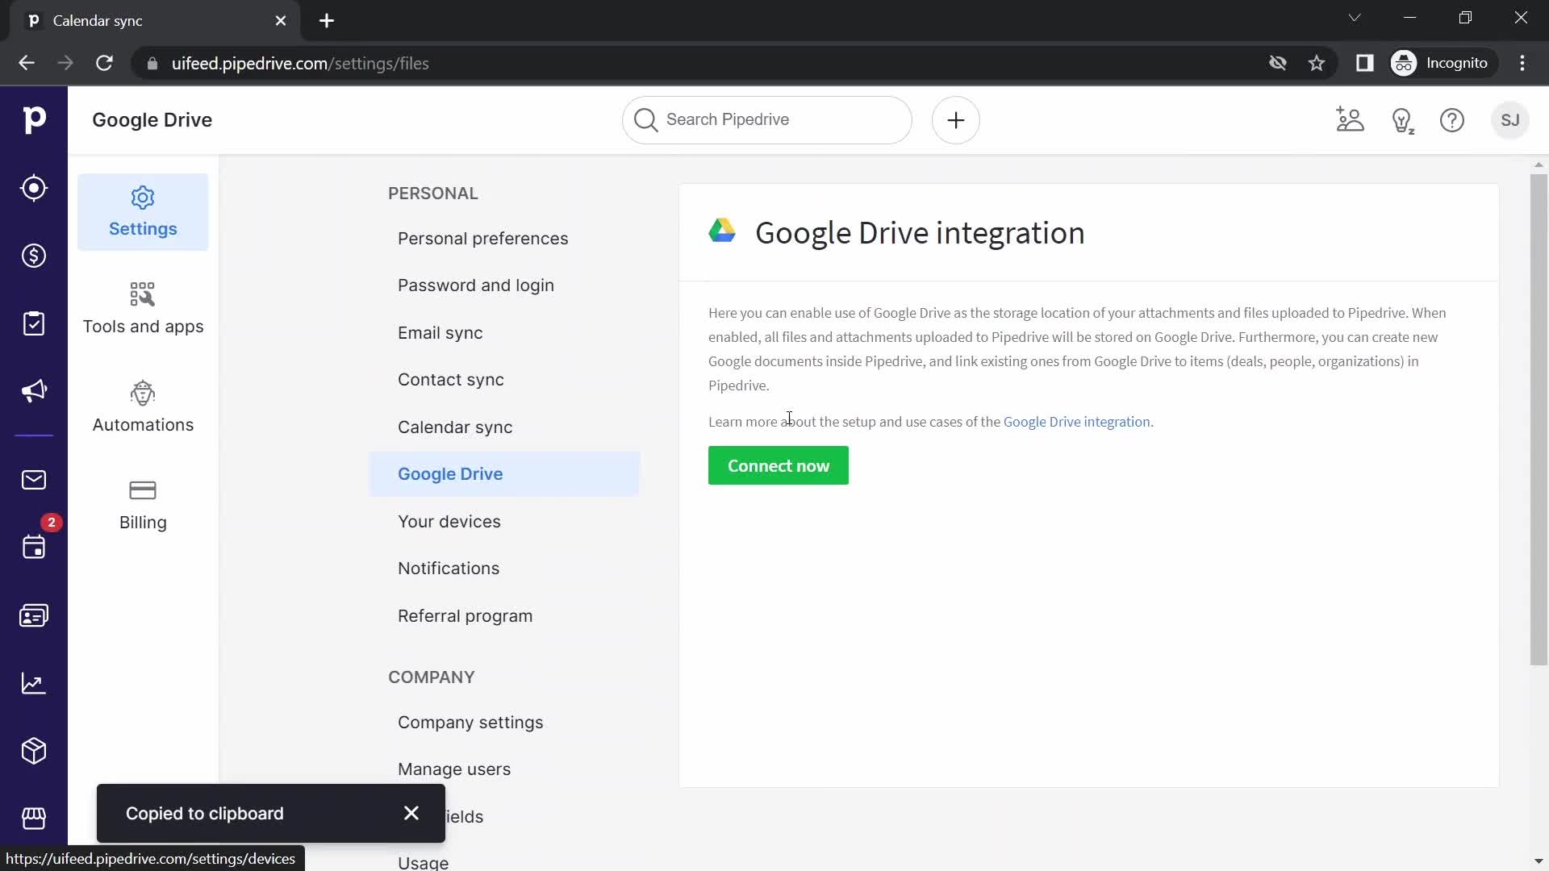This screenshot has height=871, width=1549.
Task: Open the Deals pipeline icon
Action: pos(34,256)
